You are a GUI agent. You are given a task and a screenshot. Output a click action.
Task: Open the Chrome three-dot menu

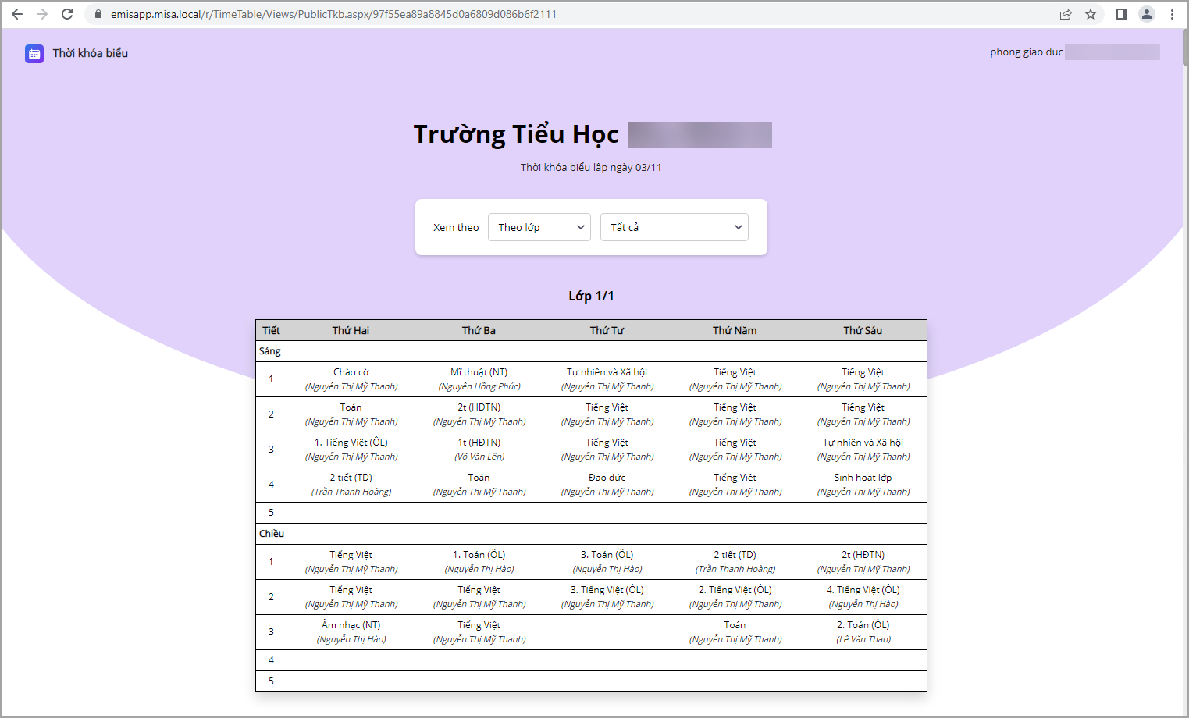click(x=1172, y=14)
